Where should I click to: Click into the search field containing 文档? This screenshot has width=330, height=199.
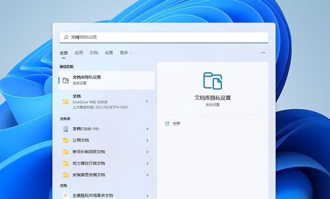tap(164, 37)
